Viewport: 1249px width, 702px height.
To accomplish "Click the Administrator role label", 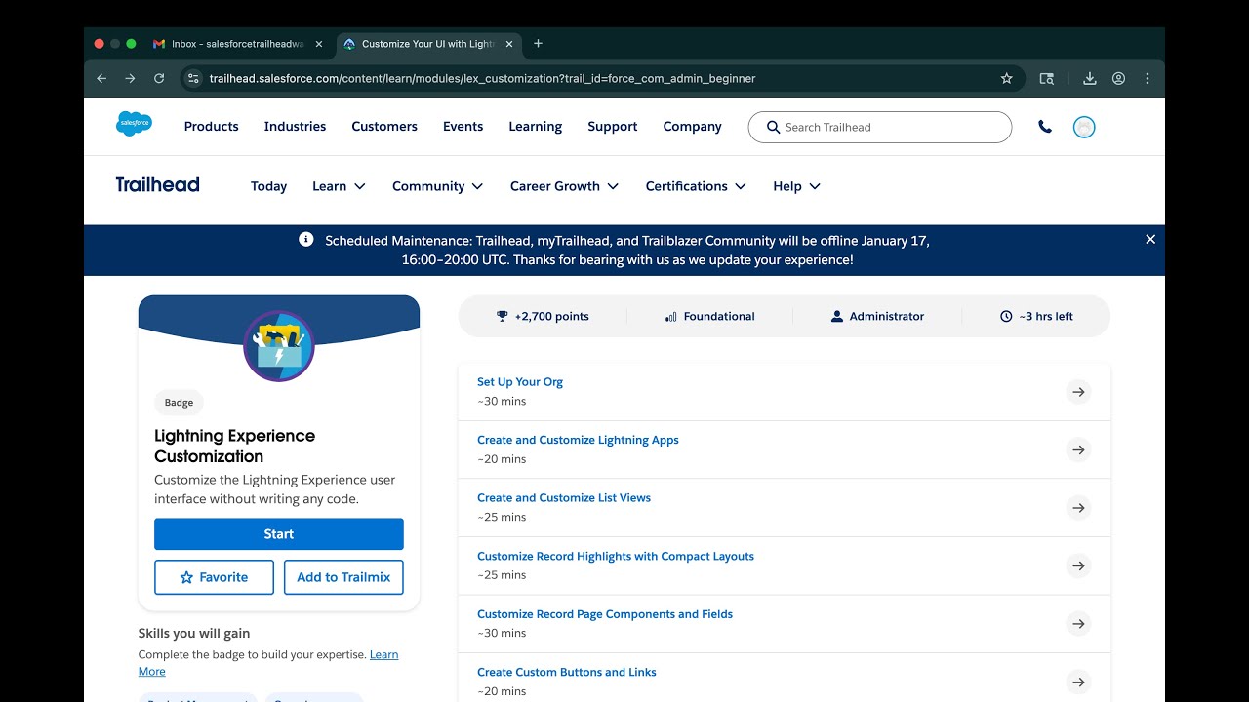I will (877, 316).
